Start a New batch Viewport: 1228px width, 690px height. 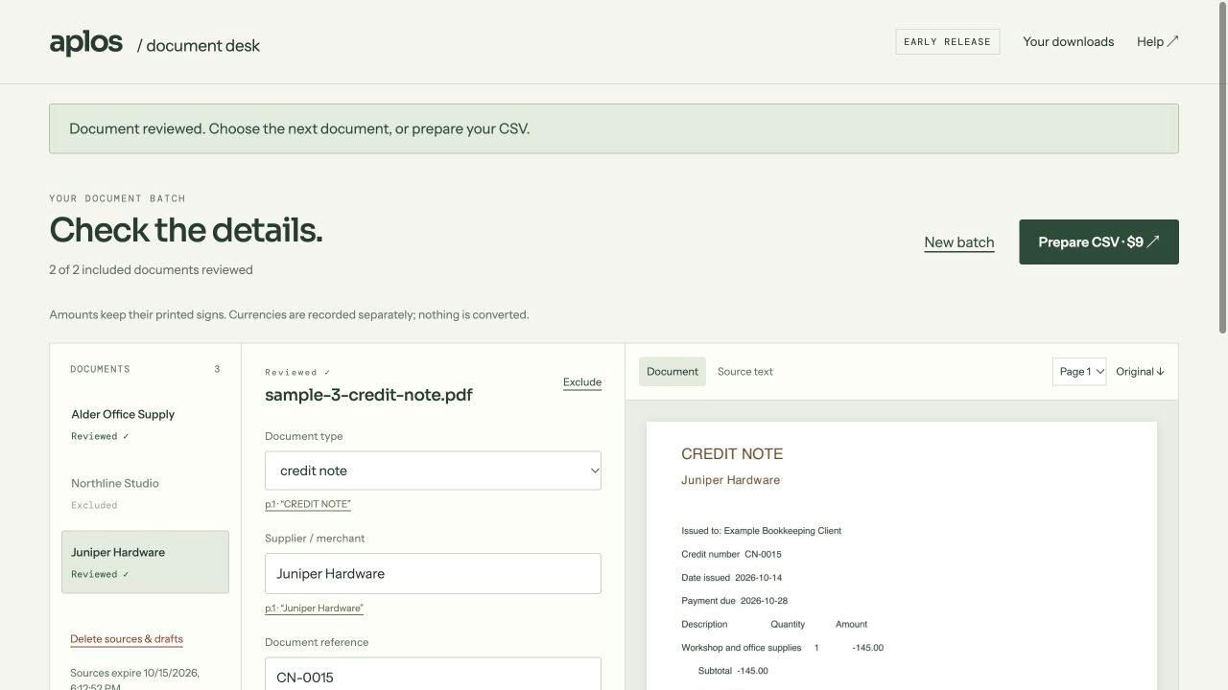(x=959, y=242)
